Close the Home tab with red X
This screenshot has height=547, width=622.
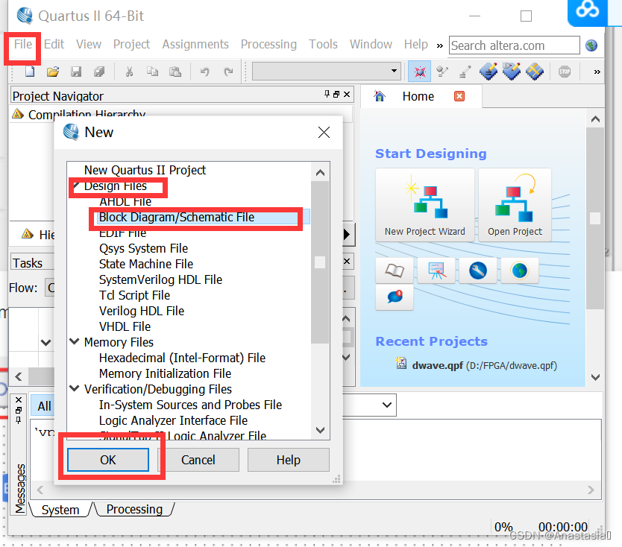459,96
